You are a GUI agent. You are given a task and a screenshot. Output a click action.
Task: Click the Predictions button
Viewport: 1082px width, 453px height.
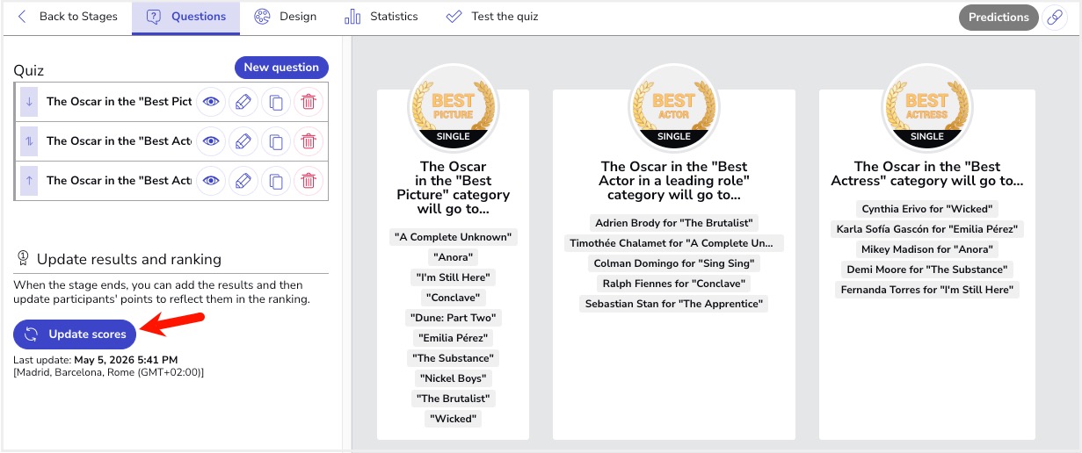pyautogui.click(x=998, y=18)
